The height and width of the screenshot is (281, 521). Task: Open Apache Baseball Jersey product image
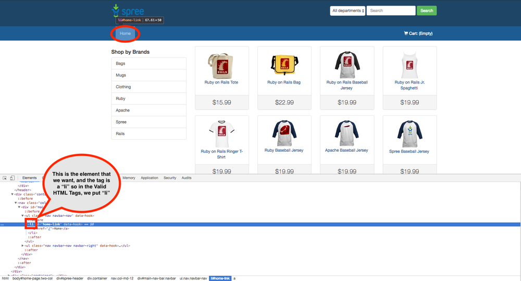(347, 133)
